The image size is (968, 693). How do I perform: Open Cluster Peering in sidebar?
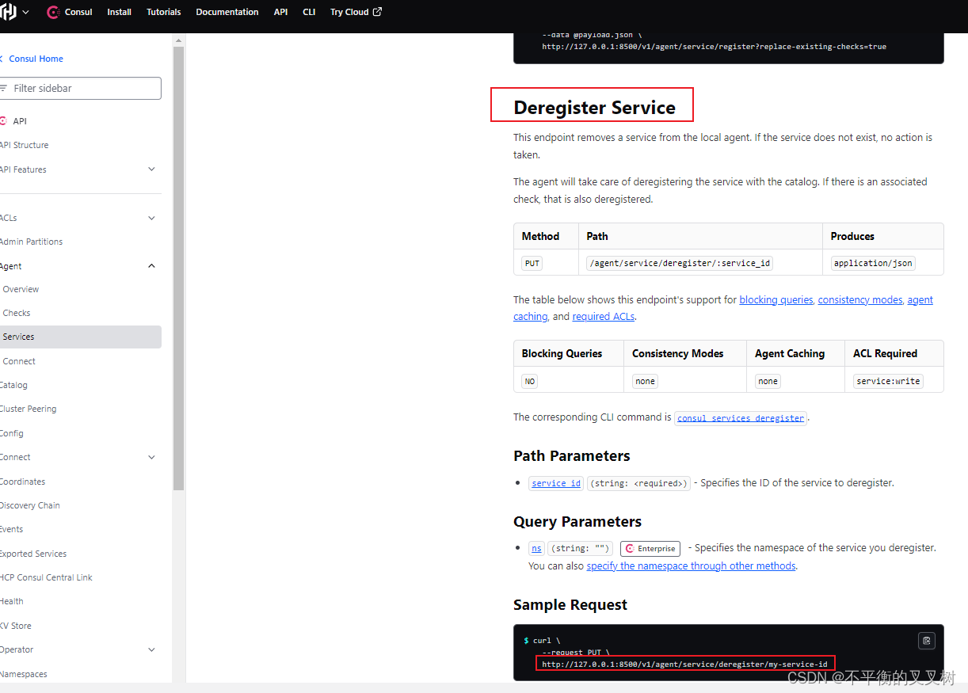[29, 409]
